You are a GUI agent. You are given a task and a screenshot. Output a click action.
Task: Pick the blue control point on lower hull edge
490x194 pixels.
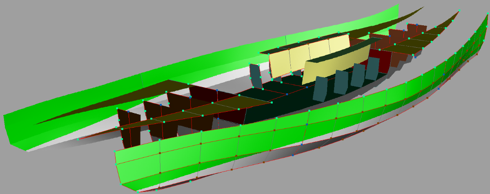(x=293, y=155)
